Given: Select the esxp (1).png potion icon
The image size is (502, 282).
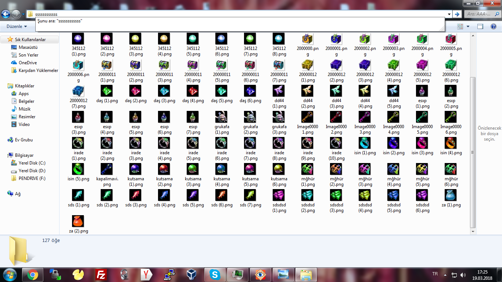Looking at the screenshot, I should tap(422, 91).
